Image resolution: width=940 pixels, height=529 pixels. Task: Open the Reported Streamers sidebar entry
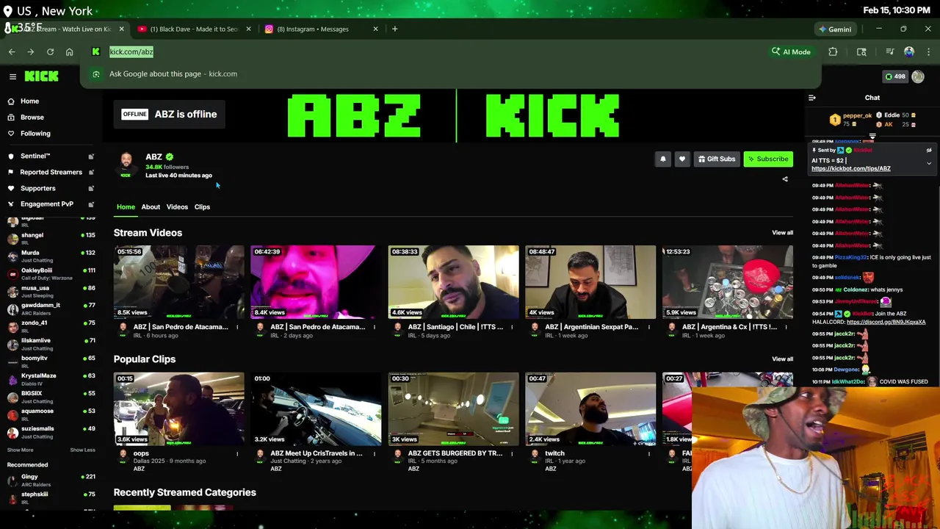tap(51, 173)
